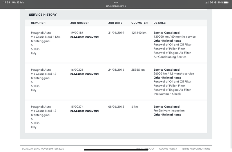This screenshot has width=232, height=152.
Task: Click the Range Rover logo under job 16/00321
Action: point(84,74)
